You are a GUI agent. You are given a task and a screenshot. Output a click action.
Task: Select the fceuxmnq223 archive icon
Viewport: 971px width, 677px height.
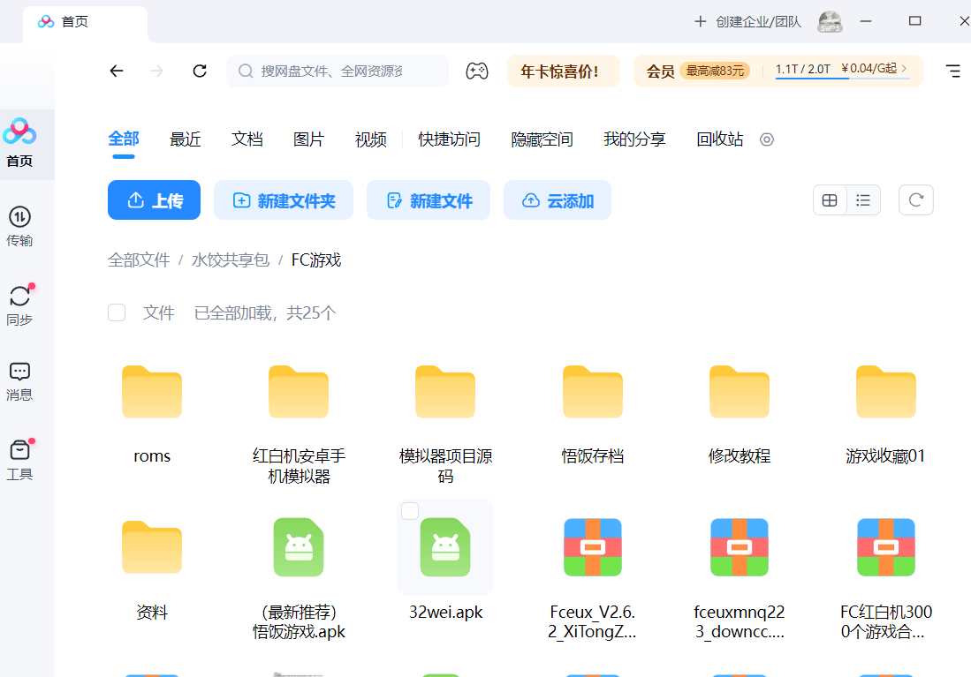click(x=740, y=547)
